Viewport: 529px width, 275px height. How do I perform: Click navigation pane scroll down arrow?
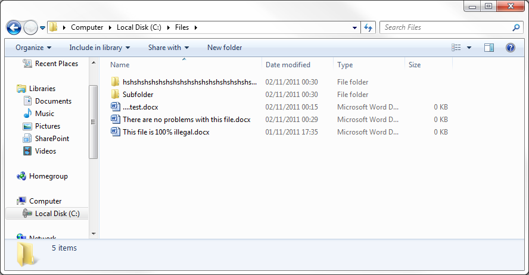(x=94, y=234)
